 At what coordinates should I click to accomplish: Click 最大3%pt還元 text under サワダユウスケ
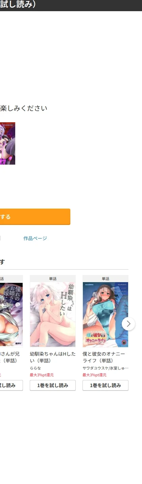(x=94, y=375)
